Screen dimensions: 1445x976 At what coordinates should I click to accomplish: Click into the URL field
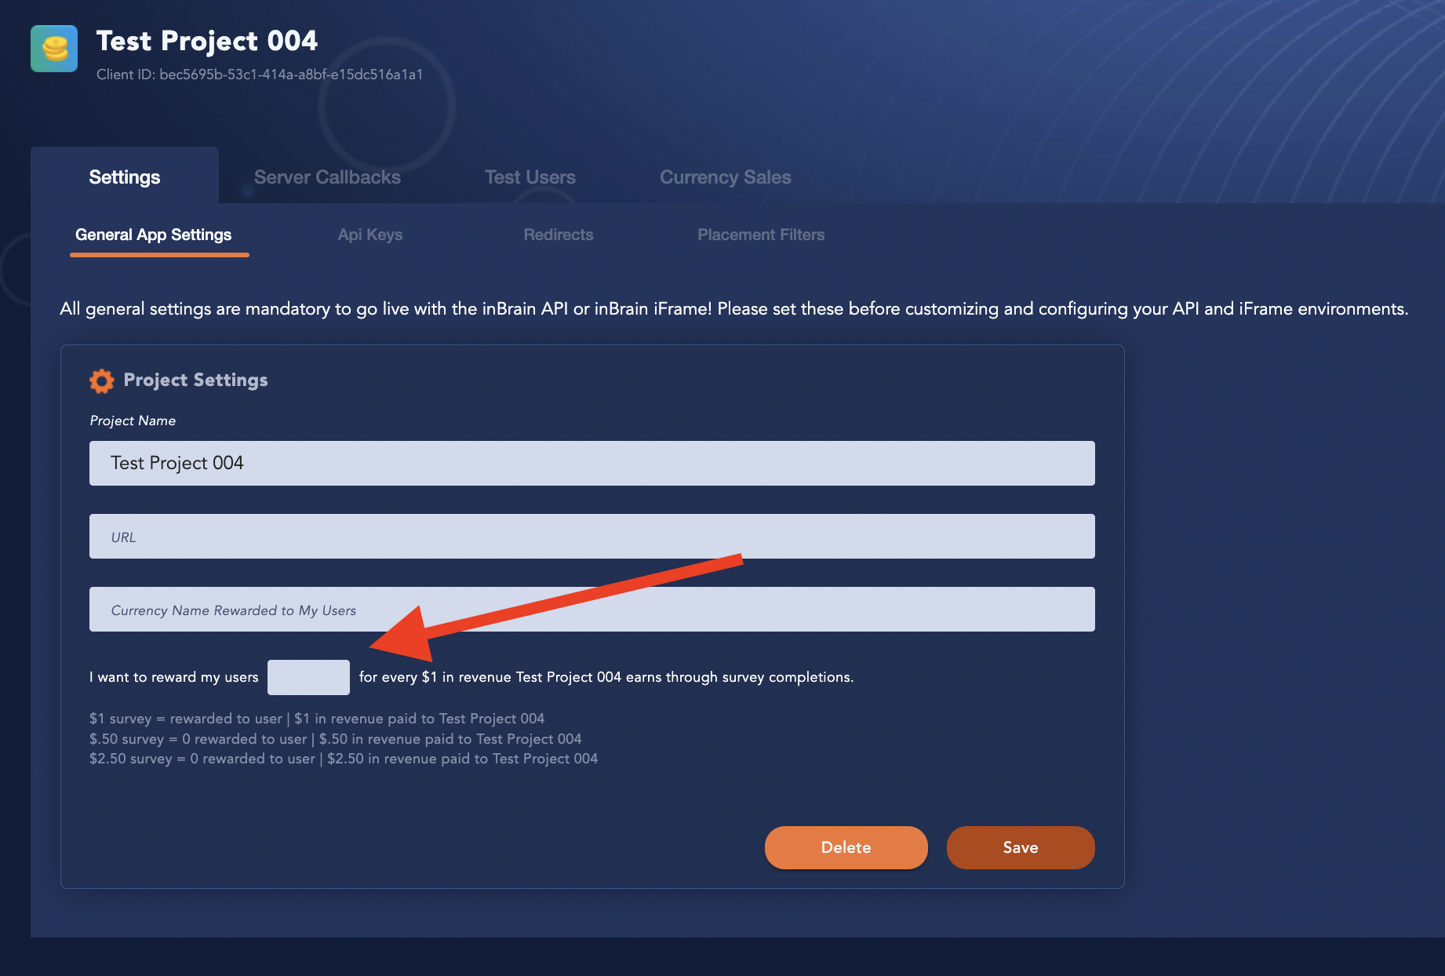click(x=592, y=536)
